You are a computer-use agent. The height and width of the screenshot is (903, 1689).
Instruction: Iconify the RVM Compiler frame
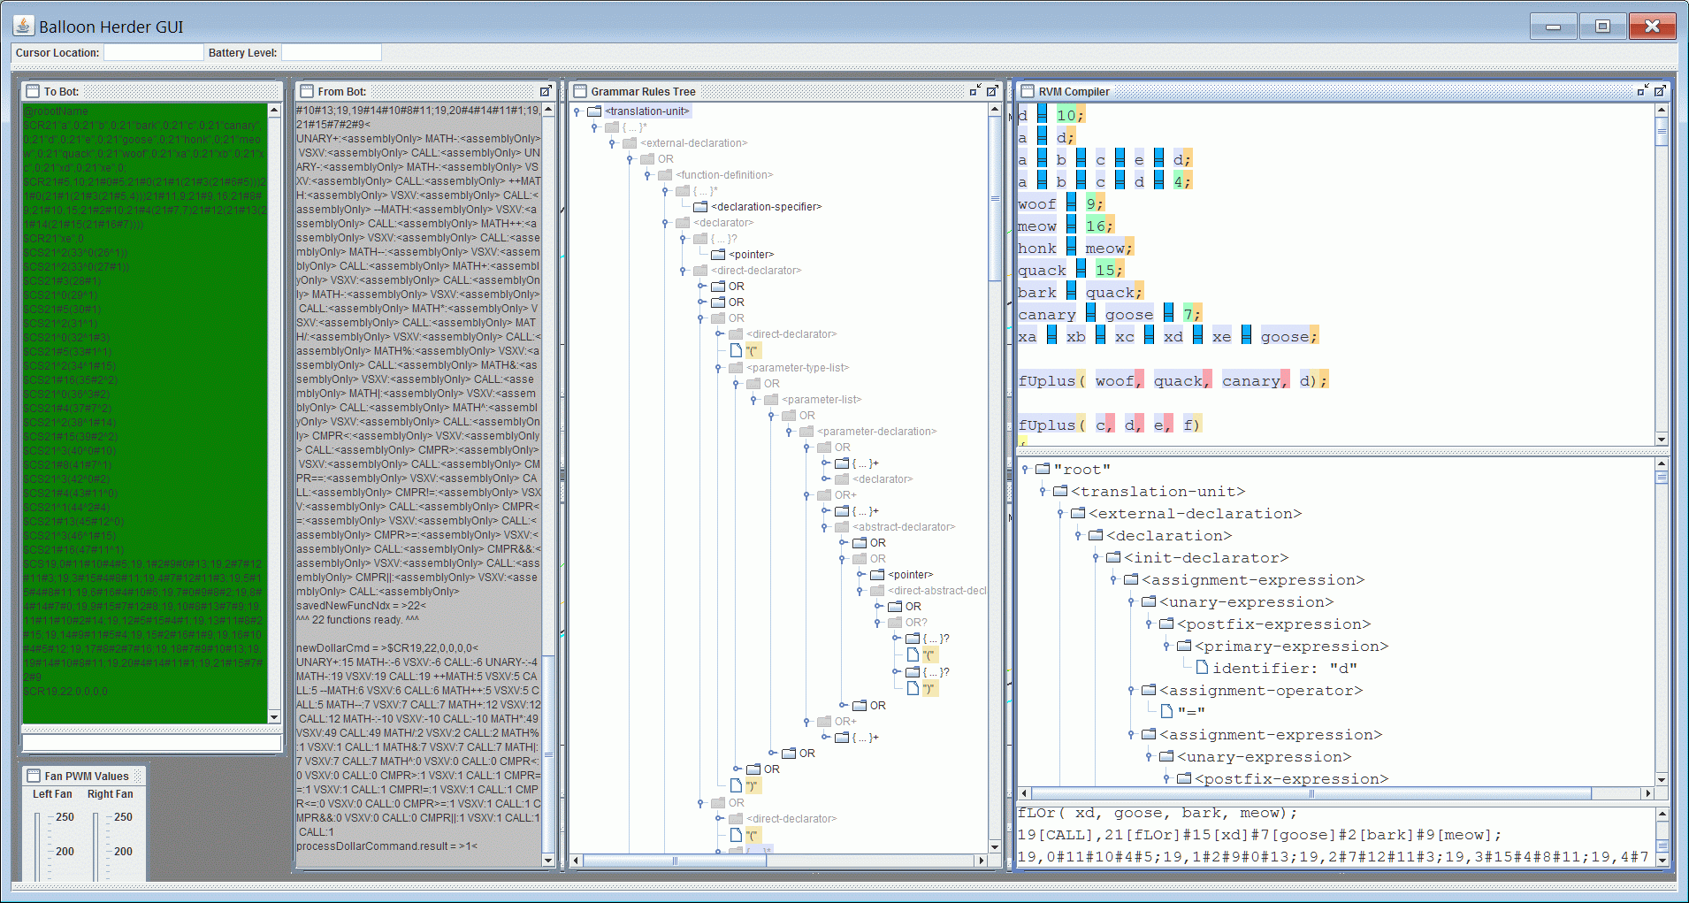tap(1642, 91)
